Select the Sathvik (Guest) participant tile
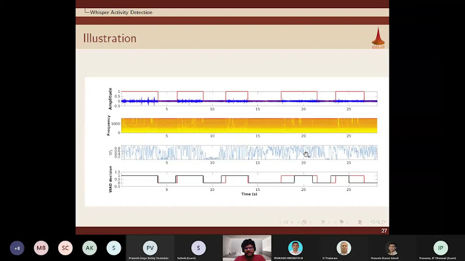The height and width of the screenshot is (261, 465). pos(198,248)
